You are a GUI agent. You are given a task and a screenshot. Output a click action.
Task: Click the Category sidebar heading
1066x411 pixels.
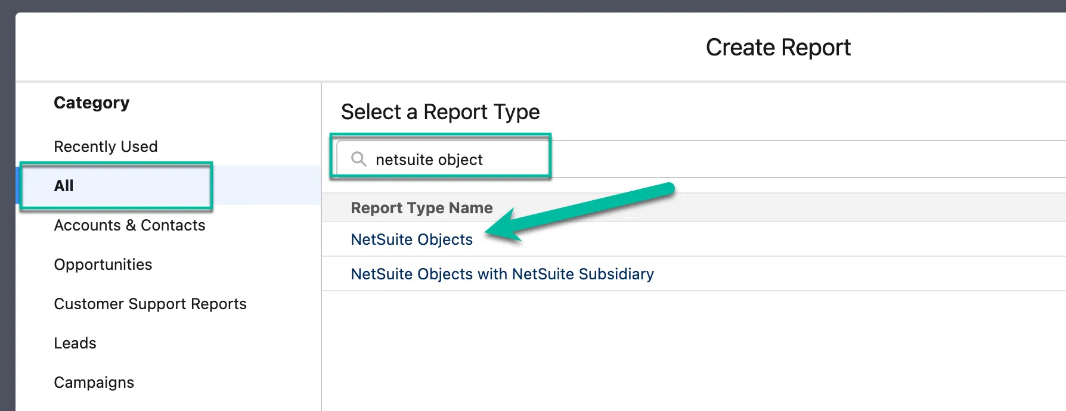pos(92,103)
